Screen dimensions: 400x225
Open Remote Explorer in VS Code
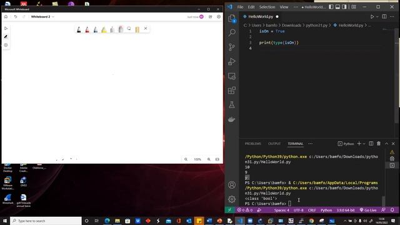tap(232, 76)
